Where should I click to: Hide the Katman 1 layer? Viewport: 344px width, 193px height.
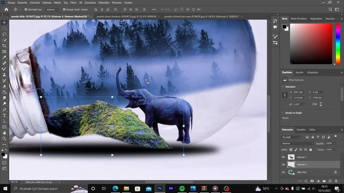[283, 157]
